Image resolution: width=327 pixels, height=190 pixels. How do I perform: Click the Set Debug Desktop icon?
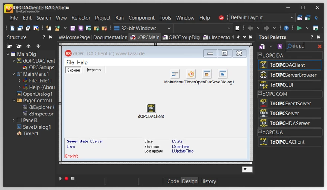[x=308, y=18]
